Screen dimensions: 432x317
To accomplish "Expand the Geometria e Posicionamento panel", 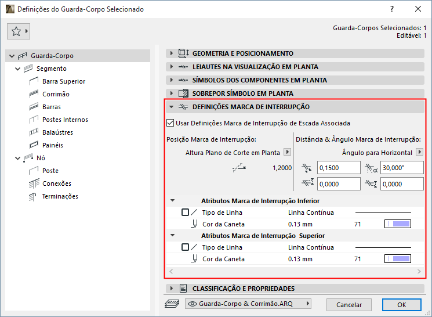I will click(172, 53).
